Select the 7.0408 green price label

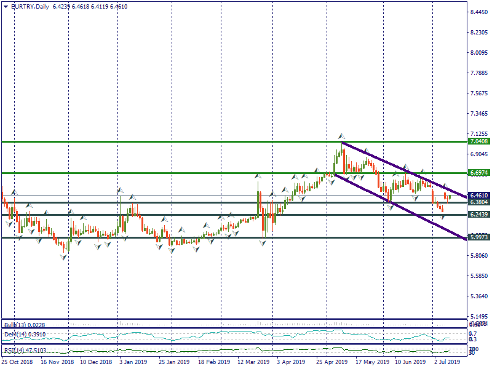coord(478,141)
